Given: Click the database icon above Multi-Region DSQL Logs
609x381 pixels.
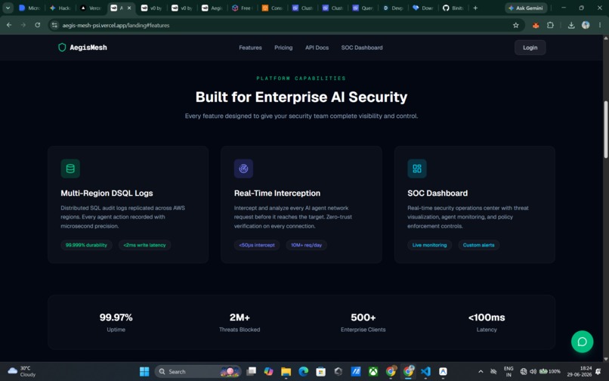Looking at the screenshot, I should [x=70, y=169].
